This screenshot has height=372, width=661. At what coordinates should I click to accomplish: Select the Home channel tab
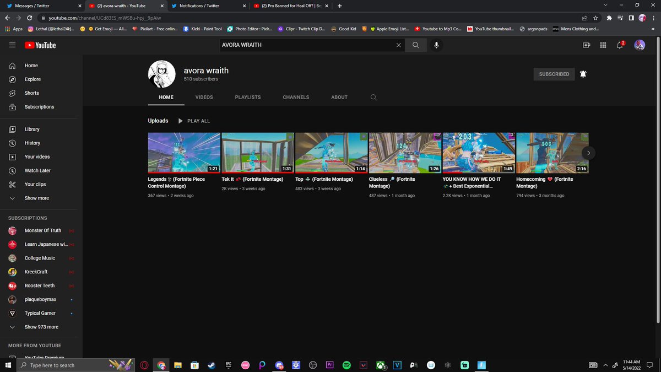tap(166, 97)
